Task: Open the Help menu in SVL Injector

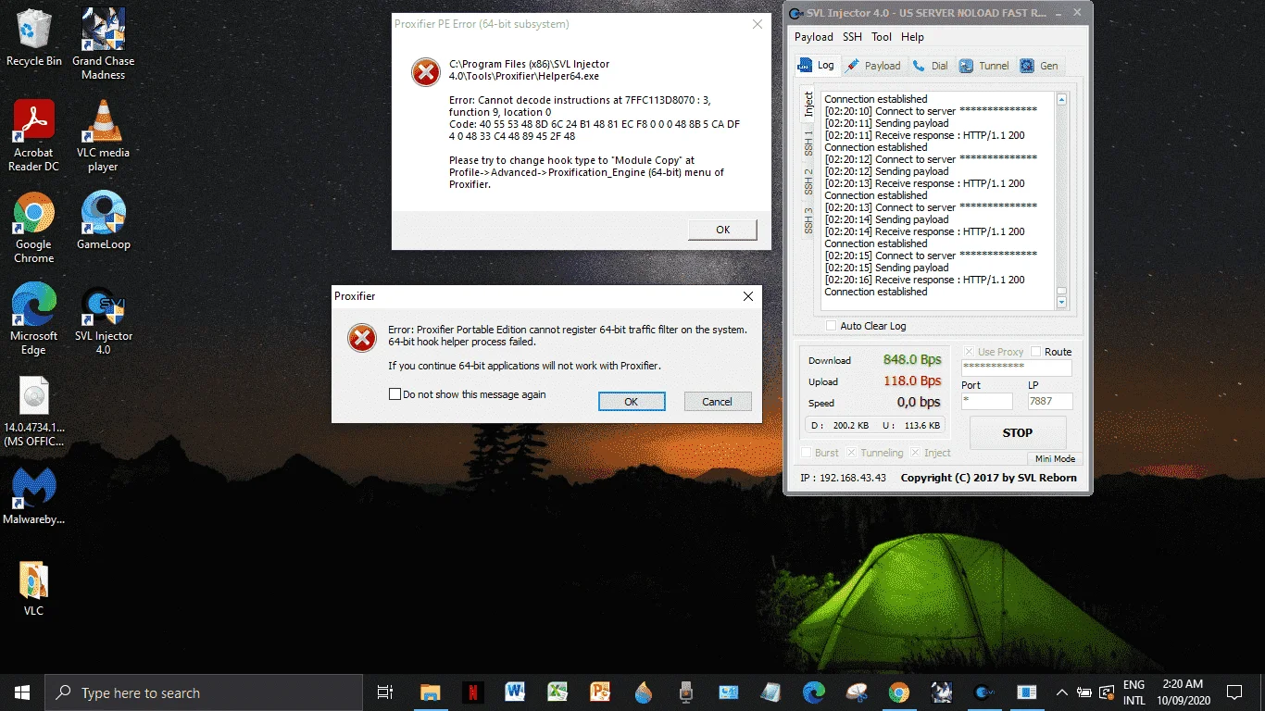Action: point(912,37)
